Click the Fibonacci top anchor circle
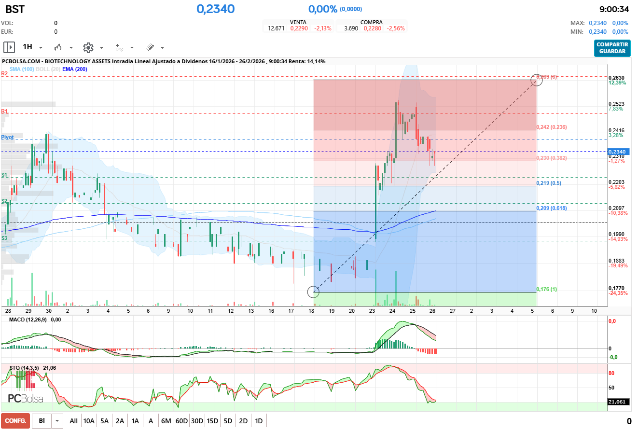This screenshot has width=638, height=431. (x=537, y=80)
